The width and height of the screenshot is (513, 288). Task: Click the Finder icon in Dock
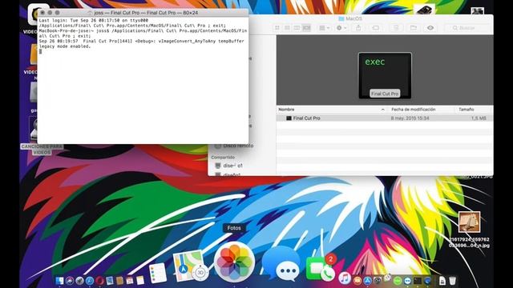click(x=59, y=281)
